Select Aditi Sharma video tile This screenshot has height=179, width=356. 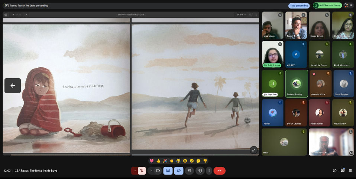pyautogui.click(x=273, y=54)
